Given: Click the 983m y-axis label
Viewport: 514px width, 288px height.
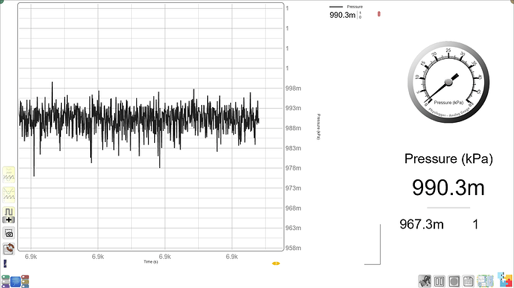Looking at the screenshot, I should (293, 148).
